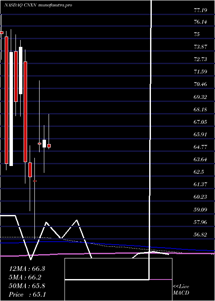Click the 72.73 price axis label
Image resolution: width=215 pixels, height=301 pixels.
click(200, 59)
